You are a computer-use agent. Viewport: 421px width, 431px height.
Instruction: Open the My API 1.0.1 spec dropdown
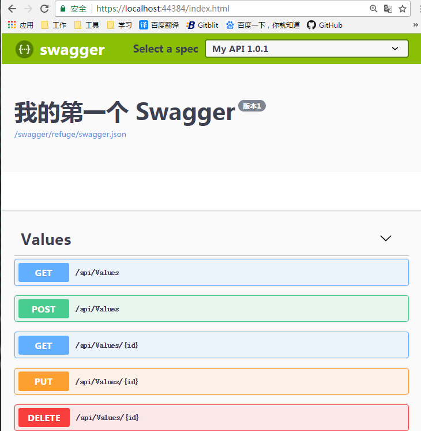tap(307, 49)
